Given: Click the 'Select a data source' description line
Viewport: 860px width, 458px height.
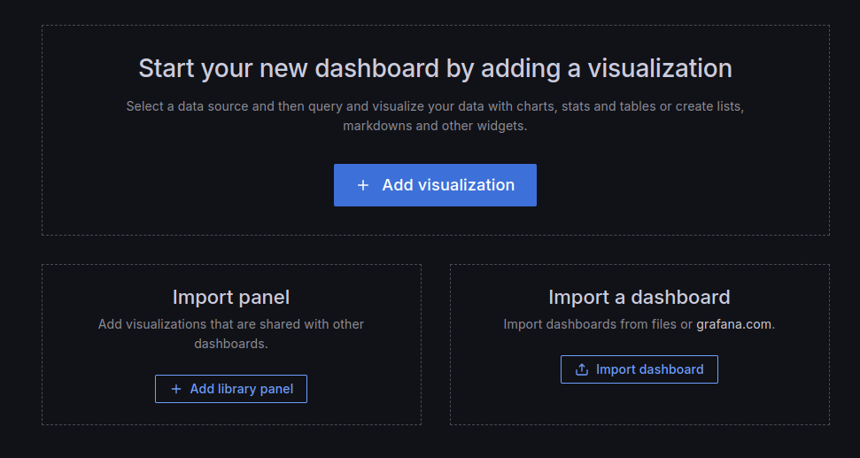Looking at the screenshot, I should tap(435, 106).
